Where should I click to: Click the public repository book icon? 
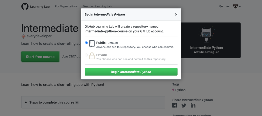92,44
